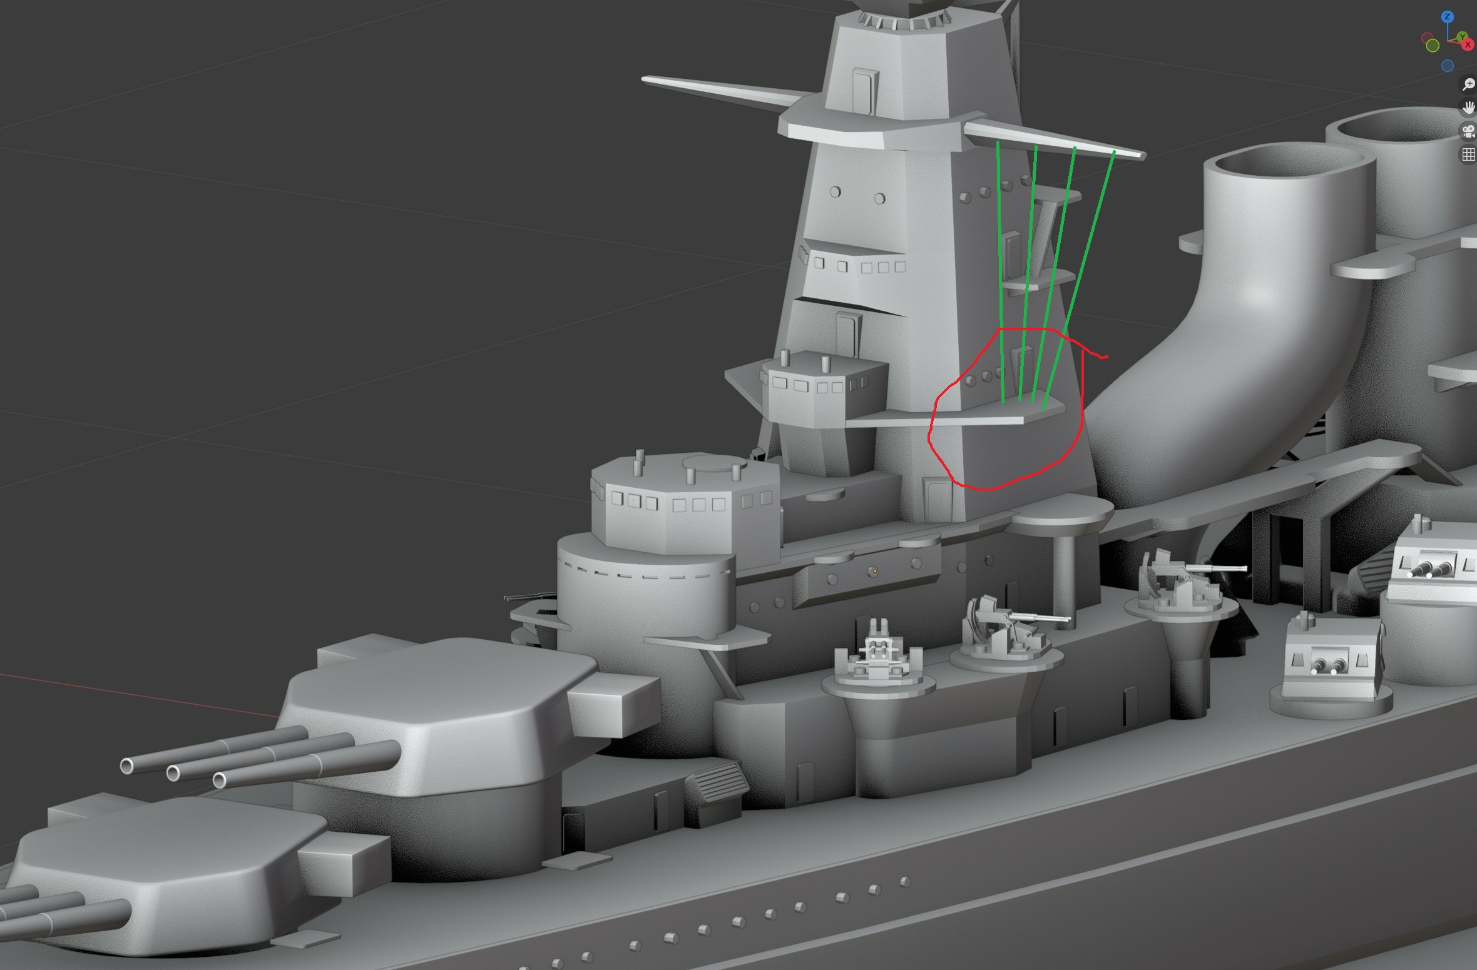This screenshot has height=970, width=1477.
Task: Toggle perspective/orthographic grid icon
Action: coord(1468,154)
